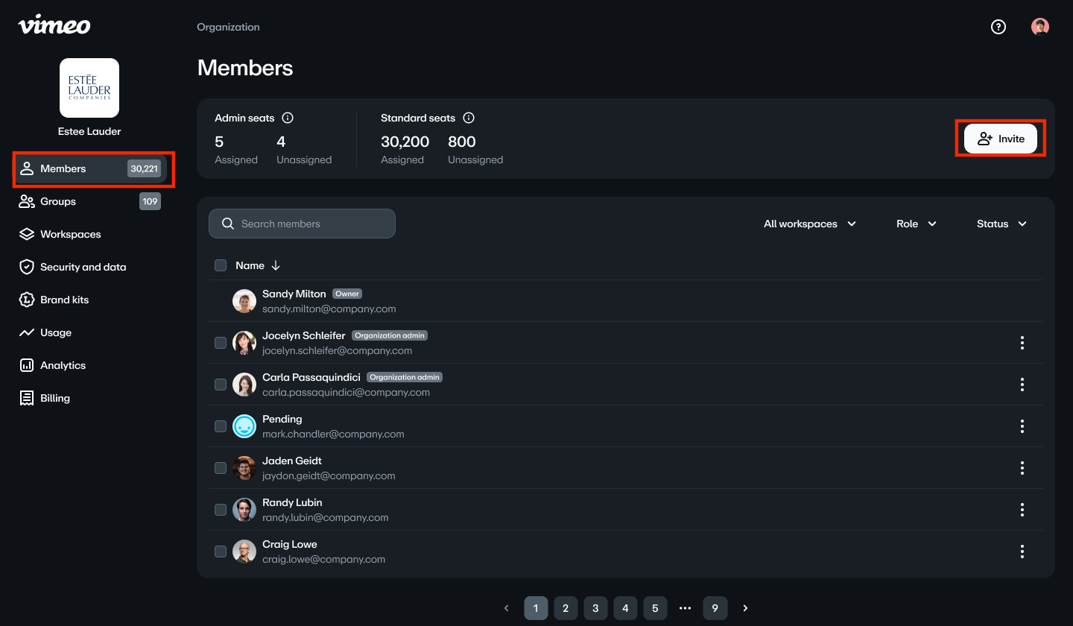
Task: Click the Invite button
Action: (1000, 139)
